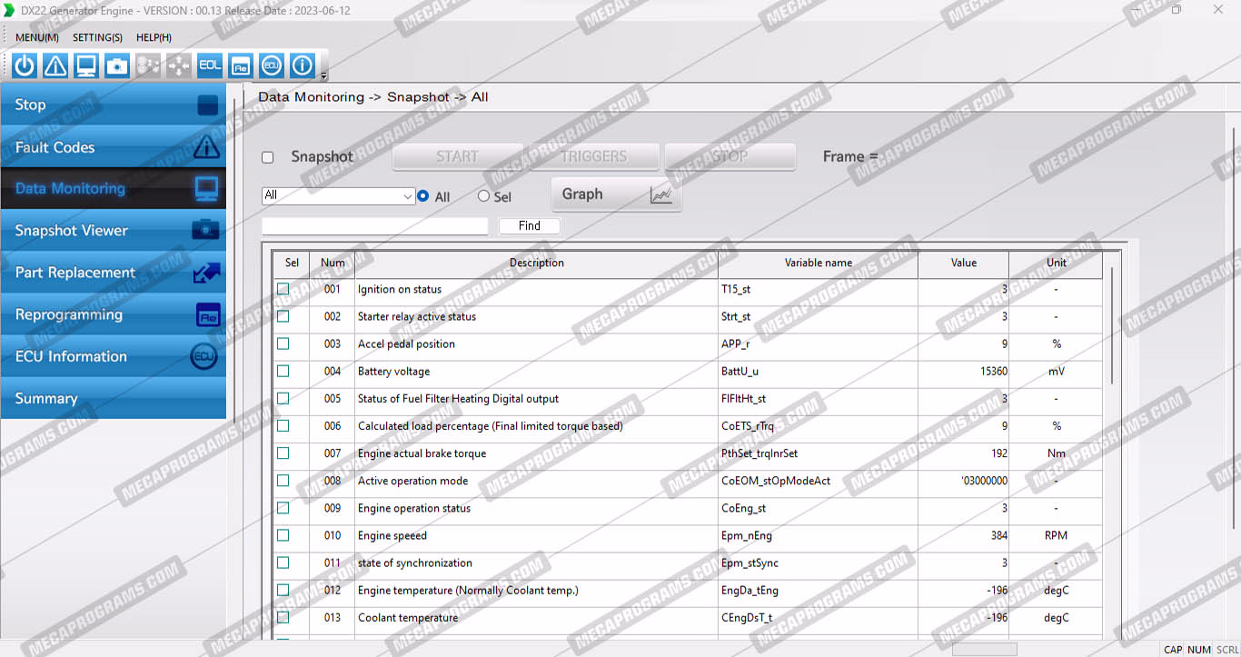Open the All filter dropdown
Screen dimensions: 1241x657
pos(407,196)
